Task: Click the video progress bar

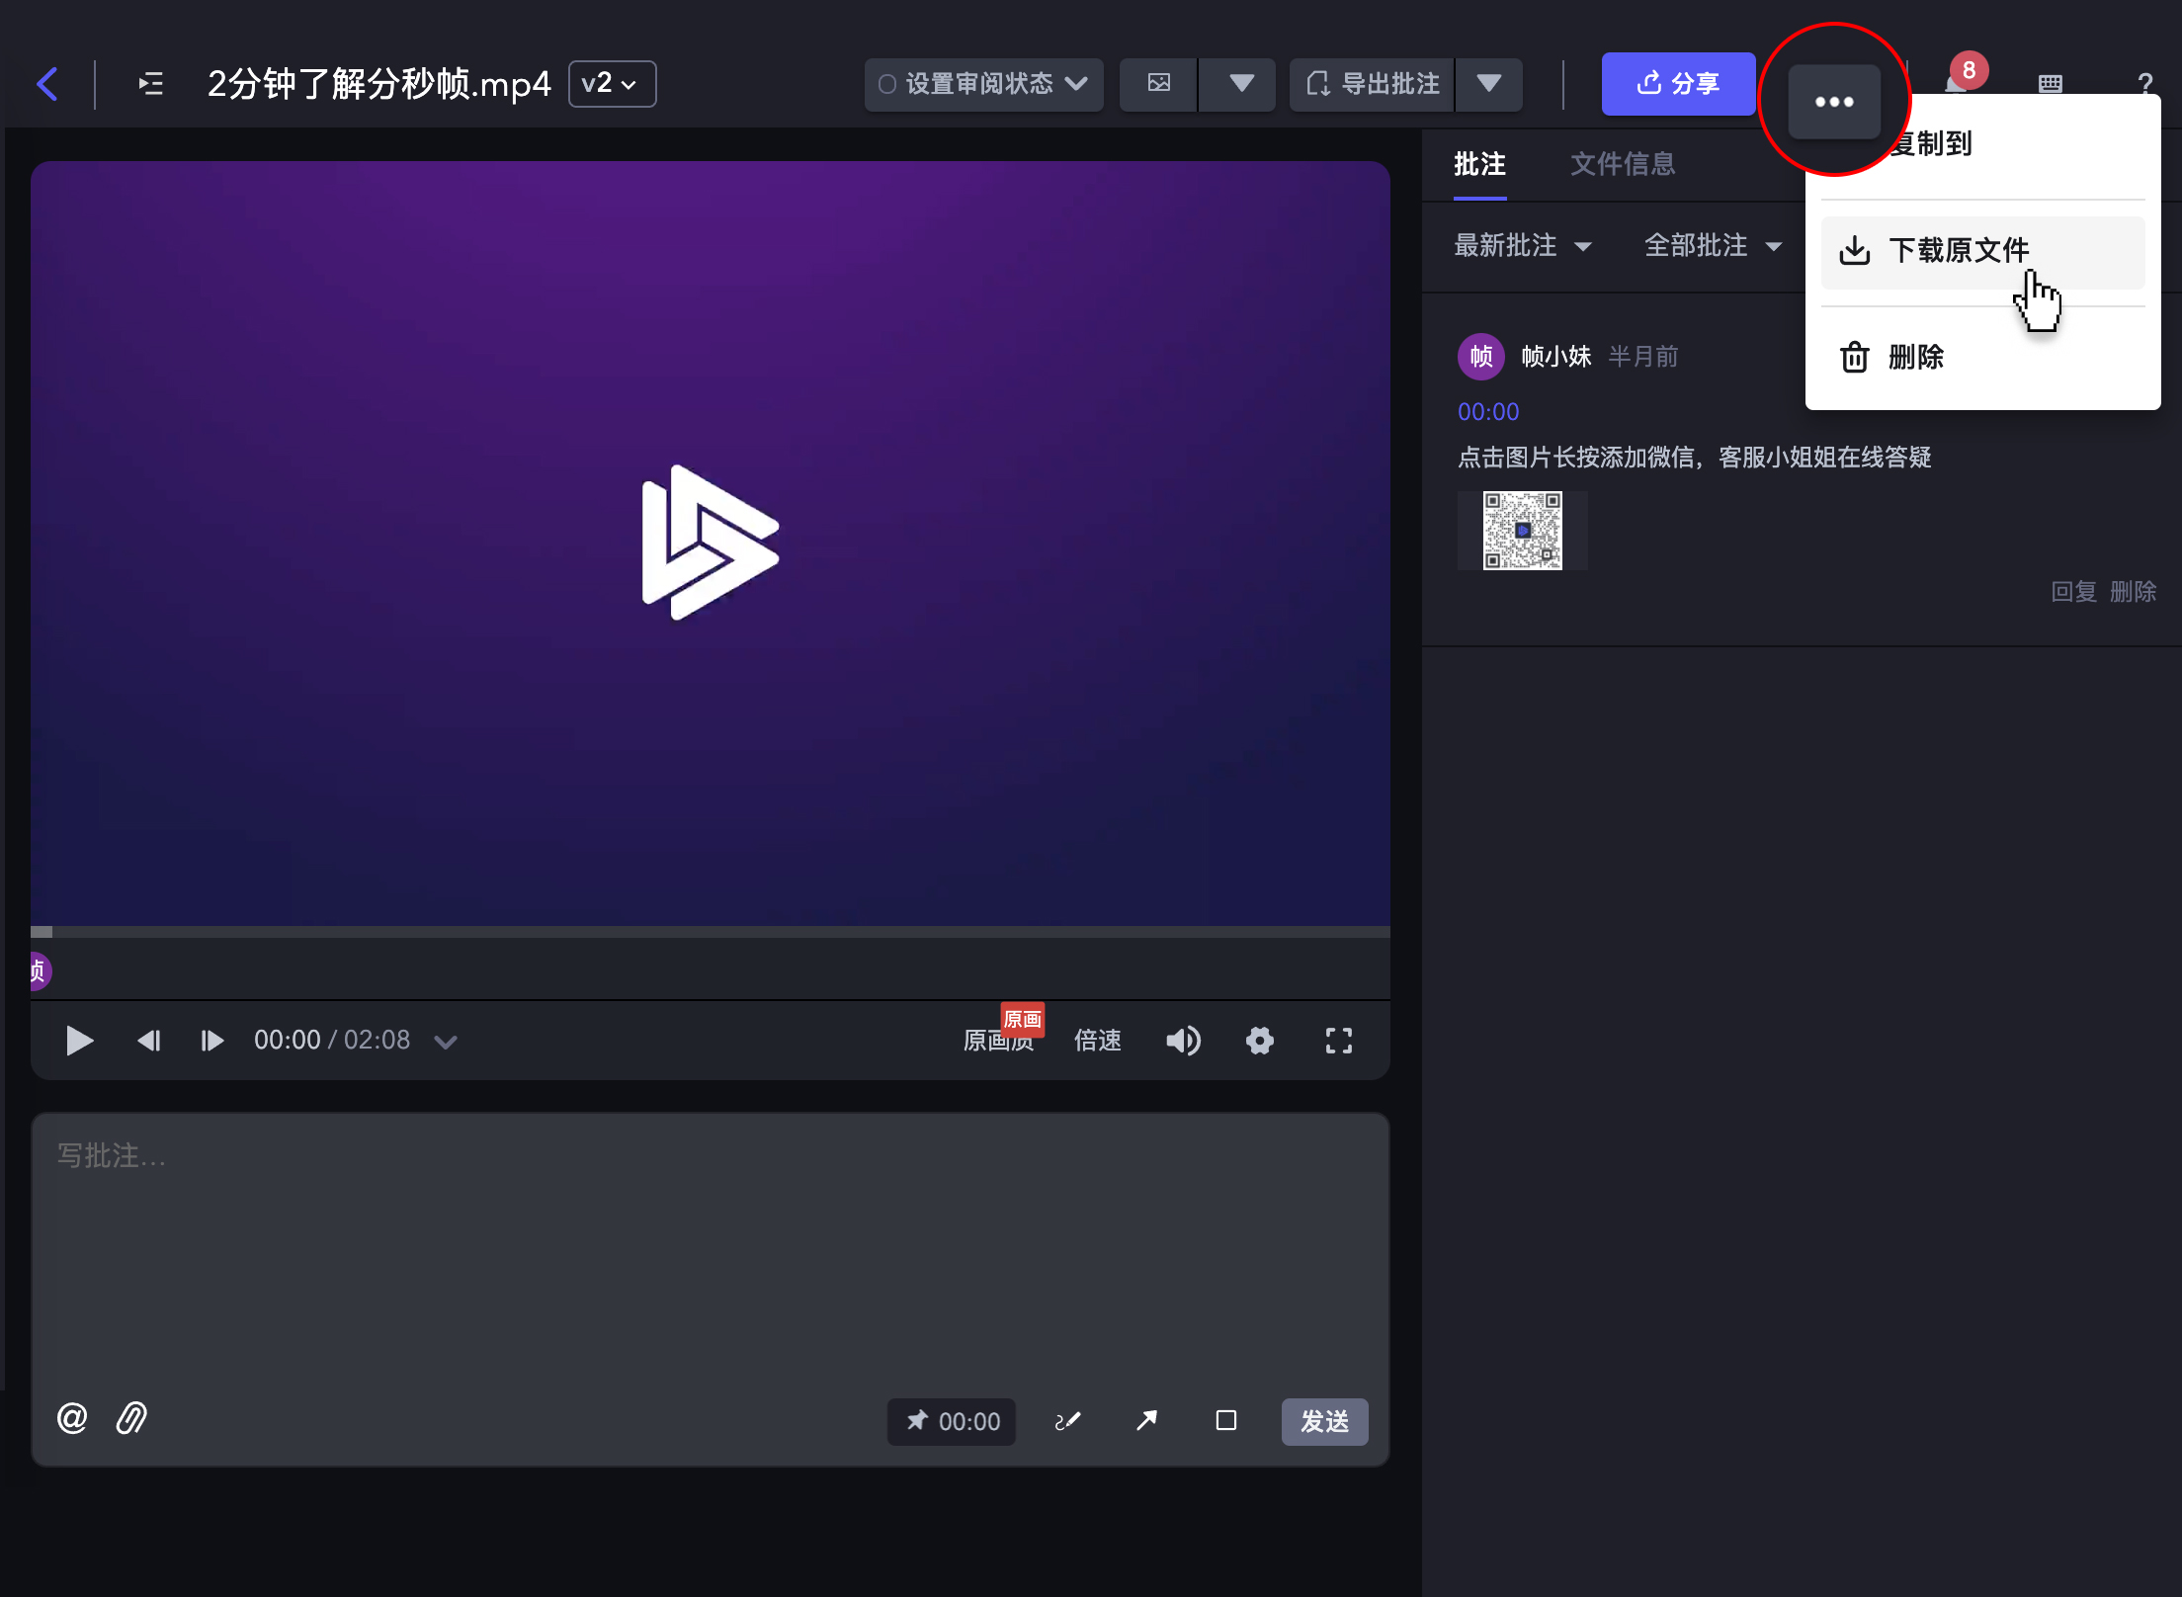Action: coord(710,932)
